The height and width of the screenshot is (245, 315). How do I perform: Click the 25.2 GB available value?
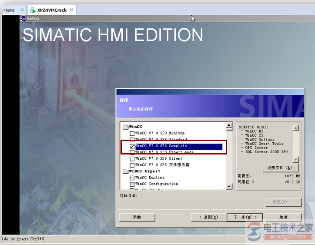point(292,182)
